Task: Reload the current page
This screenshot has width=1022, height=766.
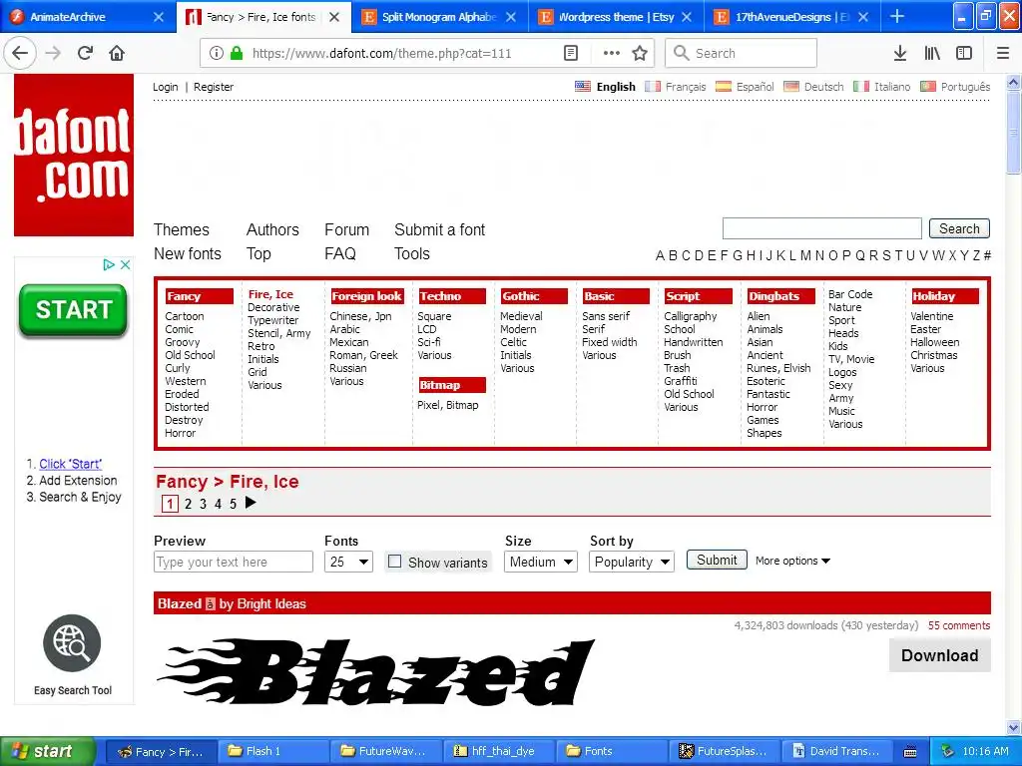Action: point(86,54)
